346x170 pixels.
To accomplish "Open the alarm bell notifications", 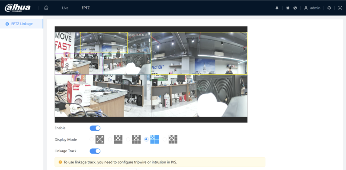I will tap(277, 8).
